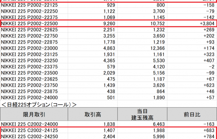Click the 取引高 column header
This screenshot has width=217, height=139.
[x=93, y=114]
